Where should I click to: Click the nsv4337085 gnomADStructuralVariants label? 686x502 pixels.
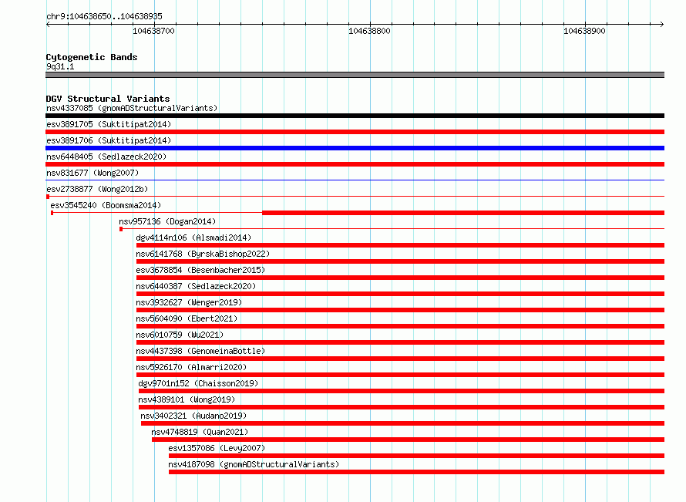pos(132,108)
